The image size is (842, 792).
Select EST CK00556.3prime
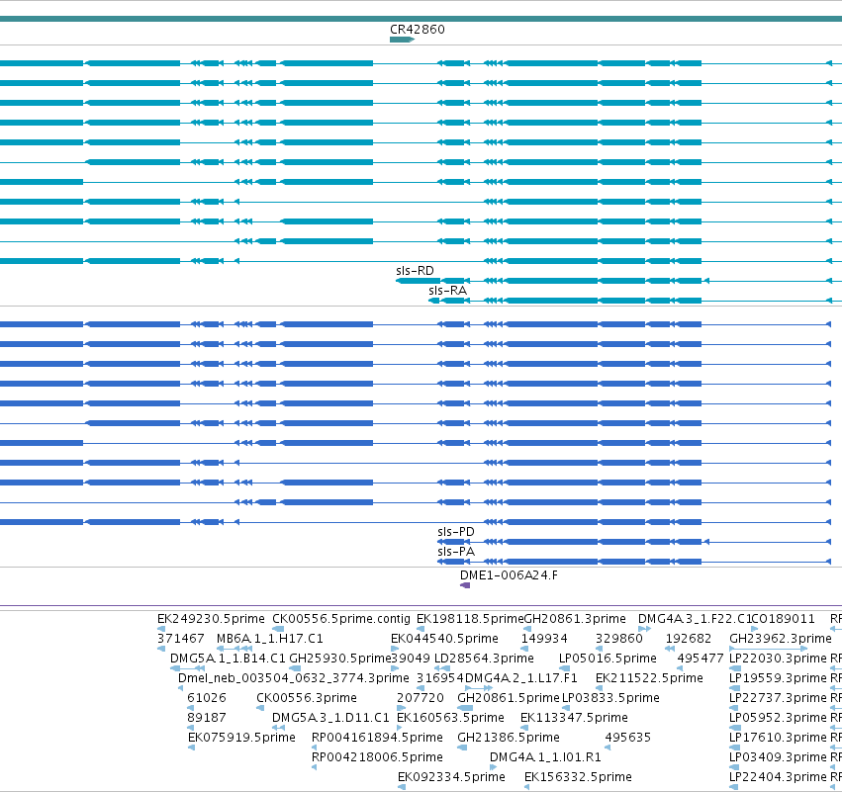coord(307,698)
